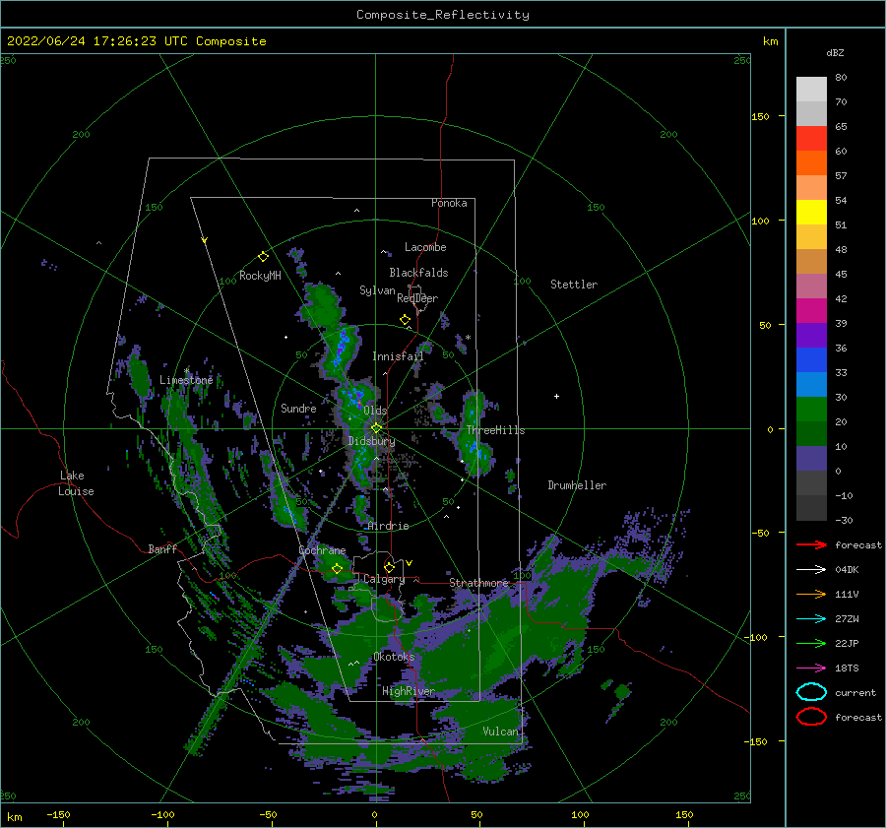Click the blue 33-36 dBZ swatch
The height and width of the screenshot is (828, 886).
tap(811, 360)
